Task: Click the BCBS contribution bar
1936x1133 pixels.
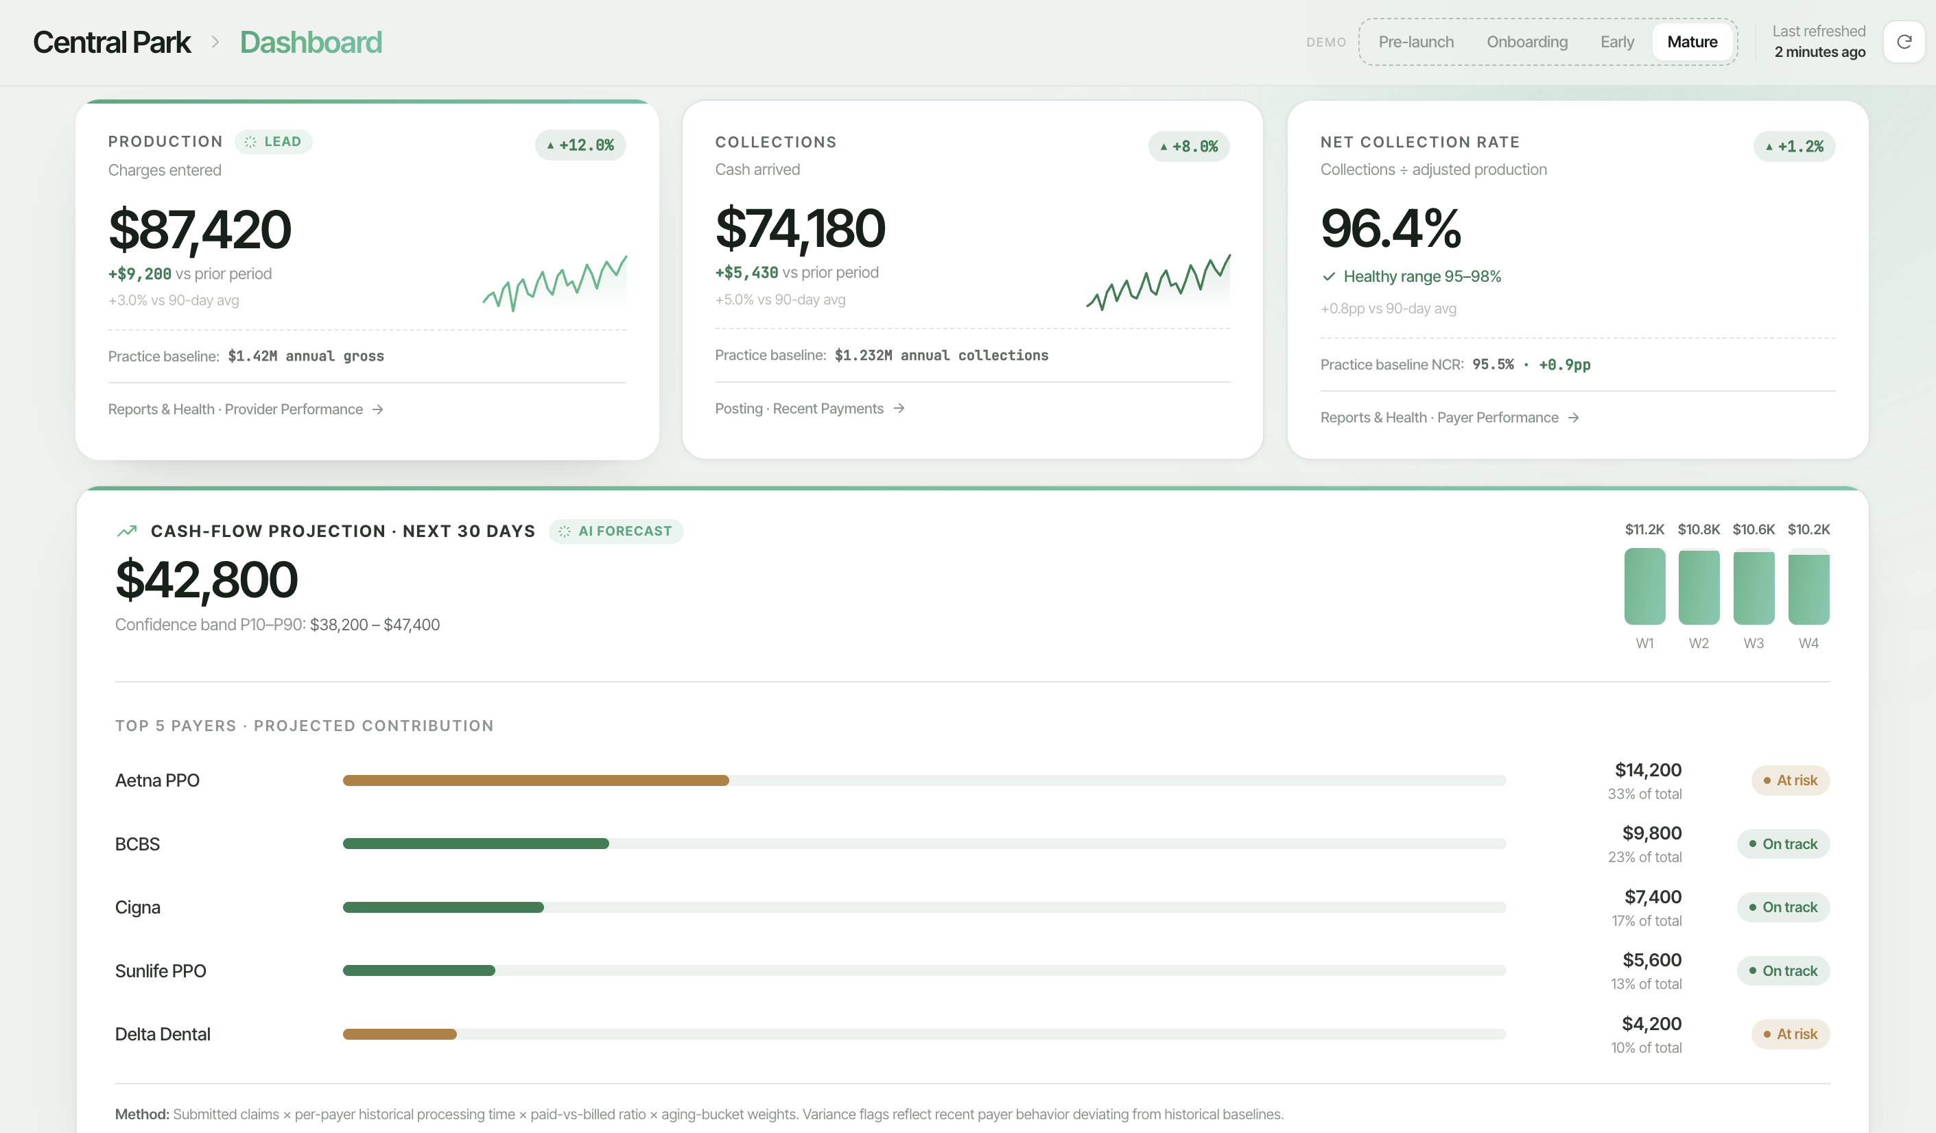Action: tap(924, 844)
